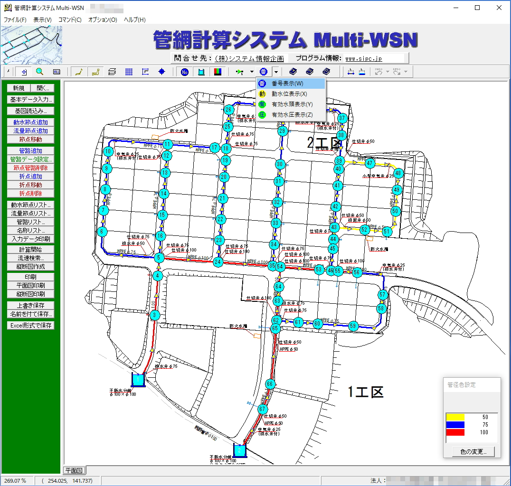Click the first dimension line icon

point(351,72)
